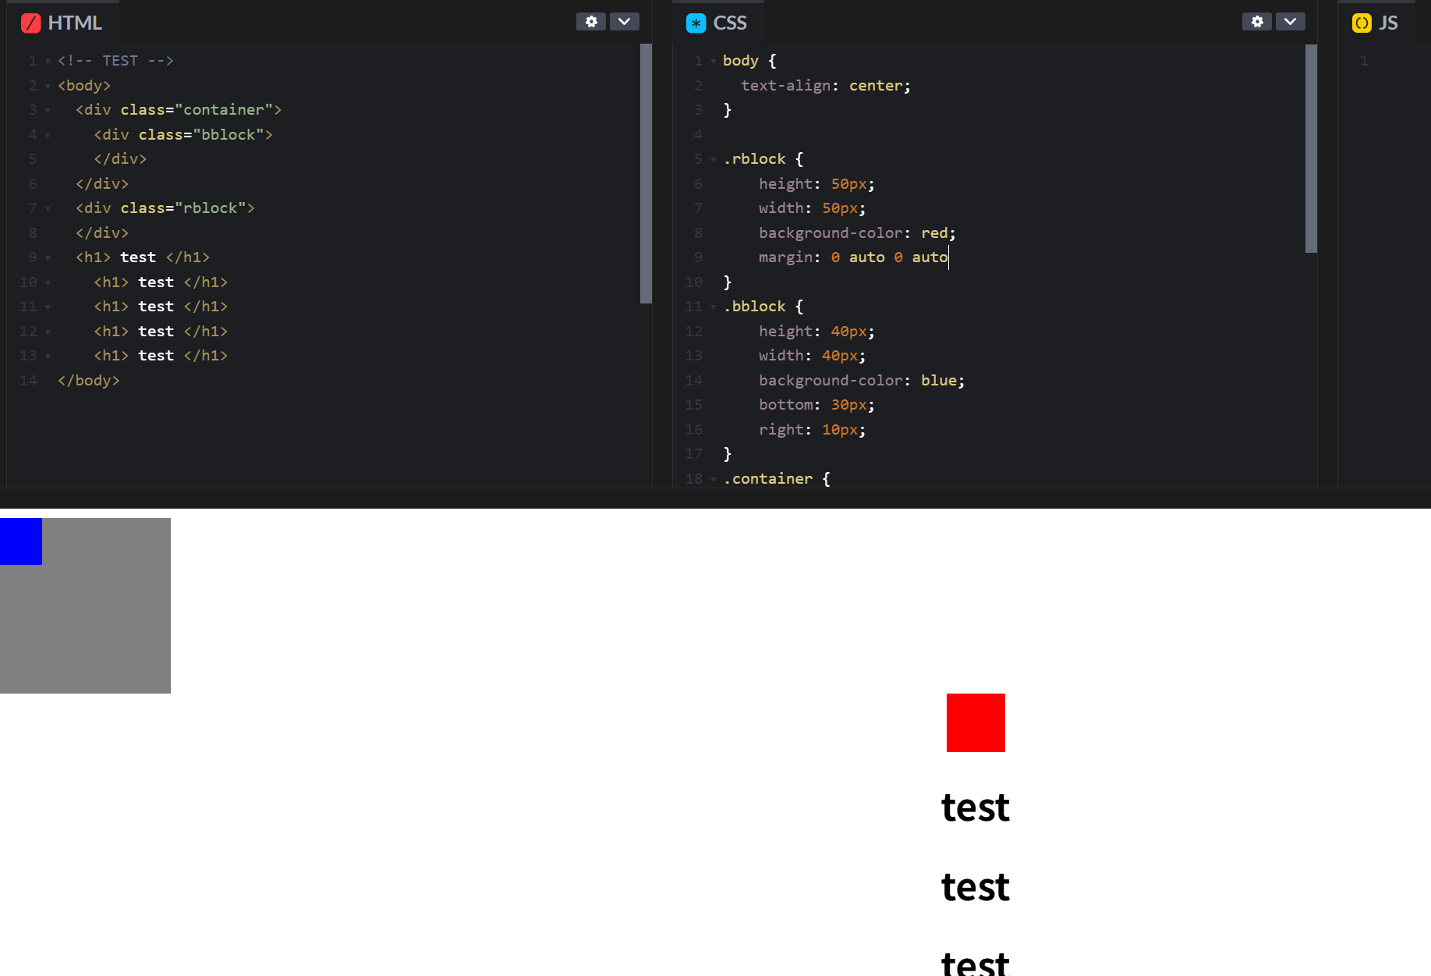The image size is (1431, 976).
Task: Open CSS editor dropdown chevron
Action: pyautogui.click(x=1291, y=22)
